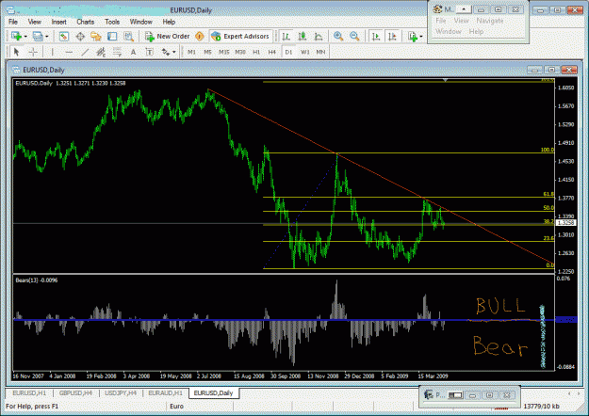Show the Market Watch window
Image resolution: width=589 pixels, height=416 pixels.
(64, 37)
